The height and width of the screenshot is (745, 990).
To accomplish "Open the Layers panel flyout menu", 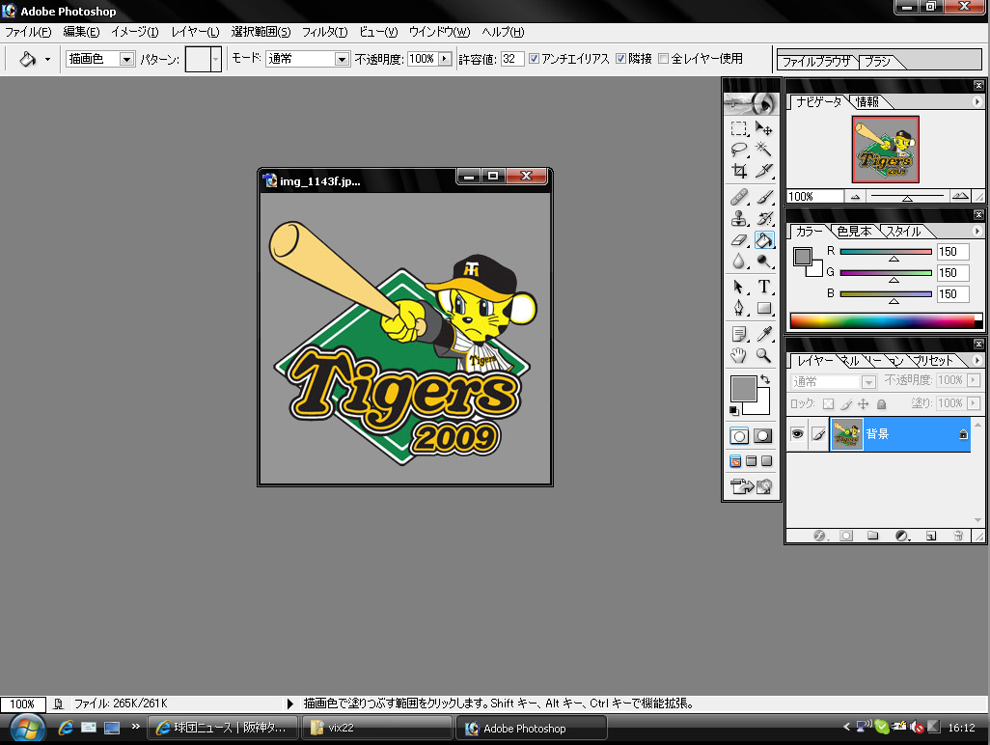I will click(x=976, y=361).
